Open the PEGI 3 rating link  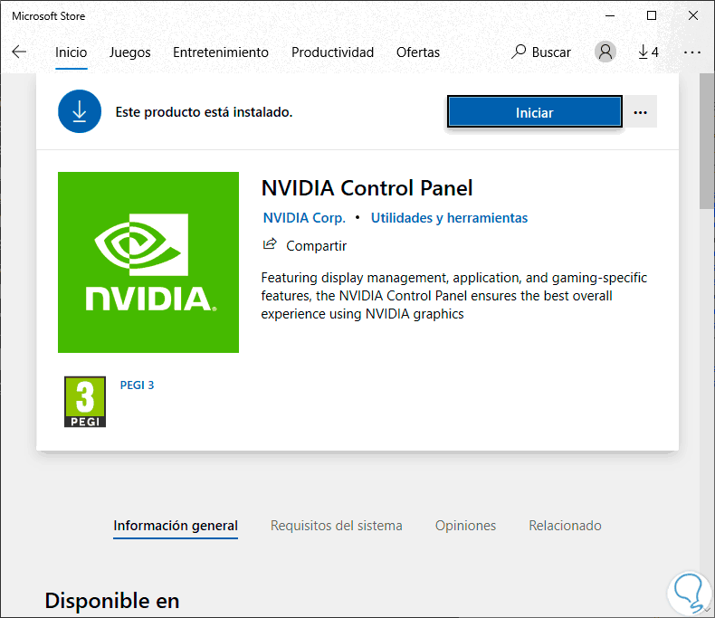[x=137, y=385]
